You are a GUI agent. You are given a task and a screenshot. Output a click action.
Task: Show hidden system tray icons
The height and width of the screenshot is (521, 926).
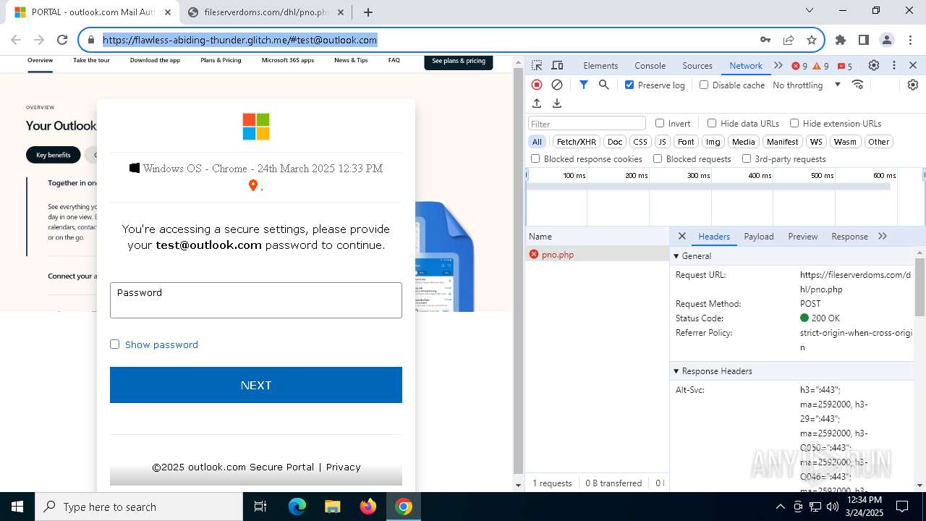click(x=781, y=507)
